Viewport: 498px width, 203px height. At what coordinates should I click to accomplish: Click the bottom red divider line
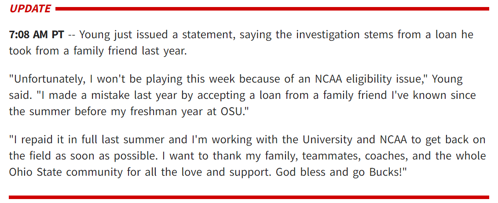tap(249, 197)
